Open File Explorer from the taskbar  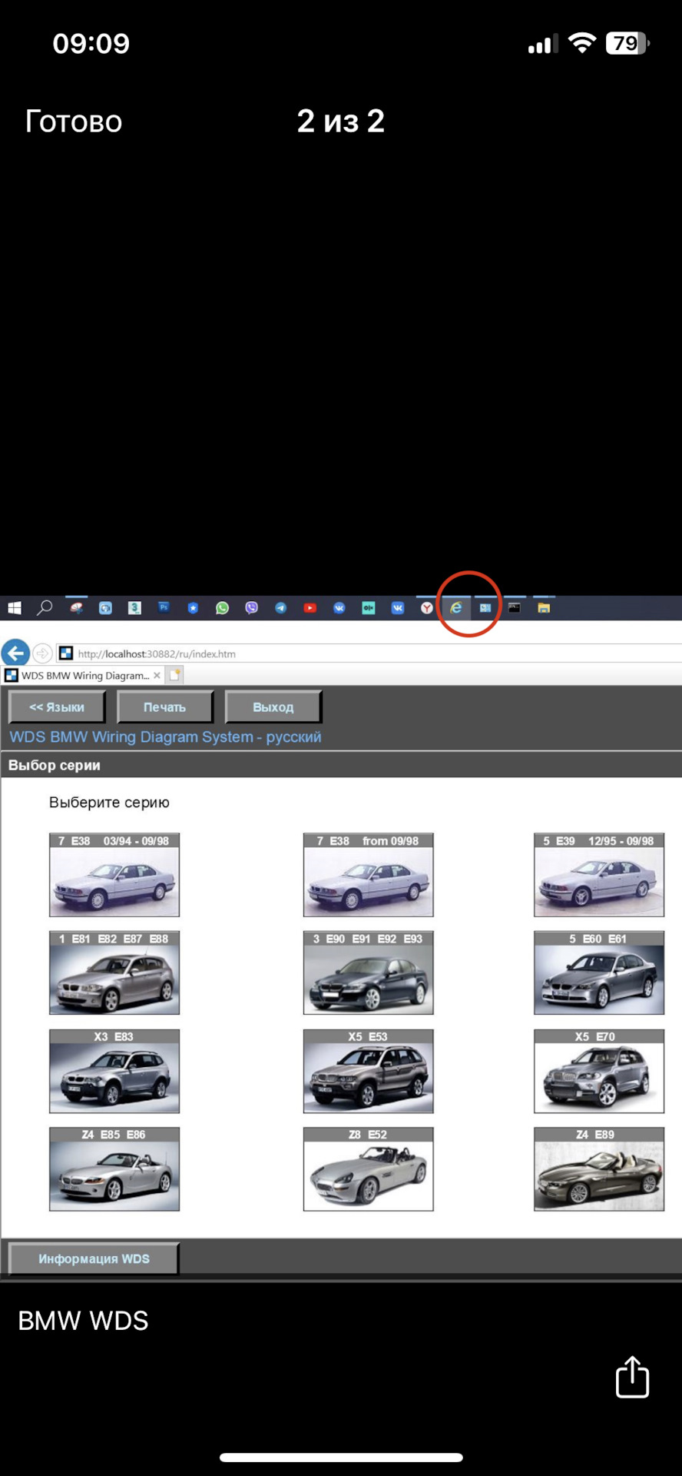click(x=544, y=608)
